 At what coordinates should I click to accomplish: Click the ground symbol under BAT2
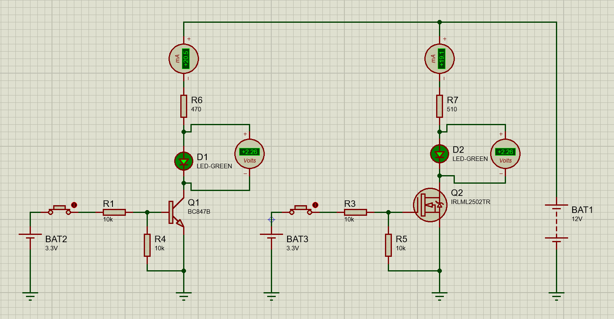30,295
